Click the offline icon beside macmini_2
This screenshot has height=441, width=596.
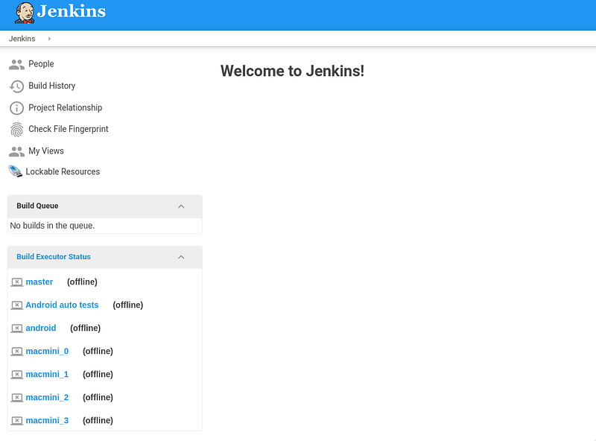point(16,398)
